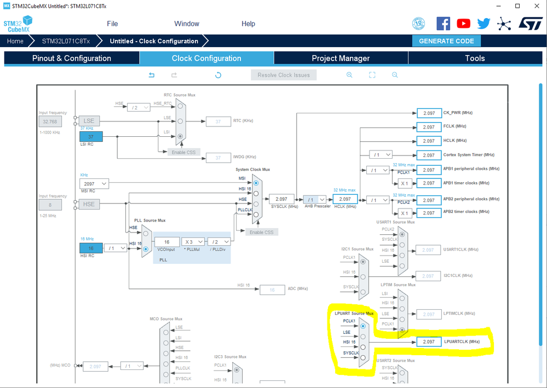This screenshot has height=388, width=547.
Task: Click the circular reset clock icon
Action: (x=218, y=75)
